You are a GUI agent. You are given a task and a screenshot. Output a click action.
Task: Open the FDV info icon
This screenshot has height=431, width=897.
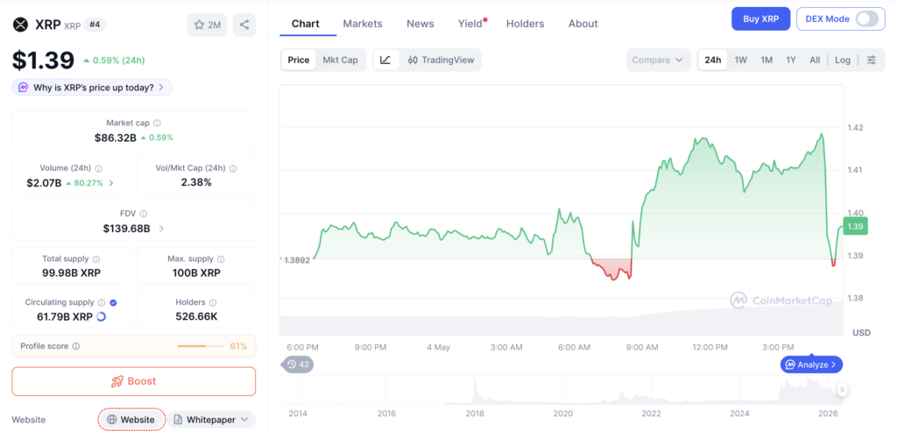click(144, 214)
